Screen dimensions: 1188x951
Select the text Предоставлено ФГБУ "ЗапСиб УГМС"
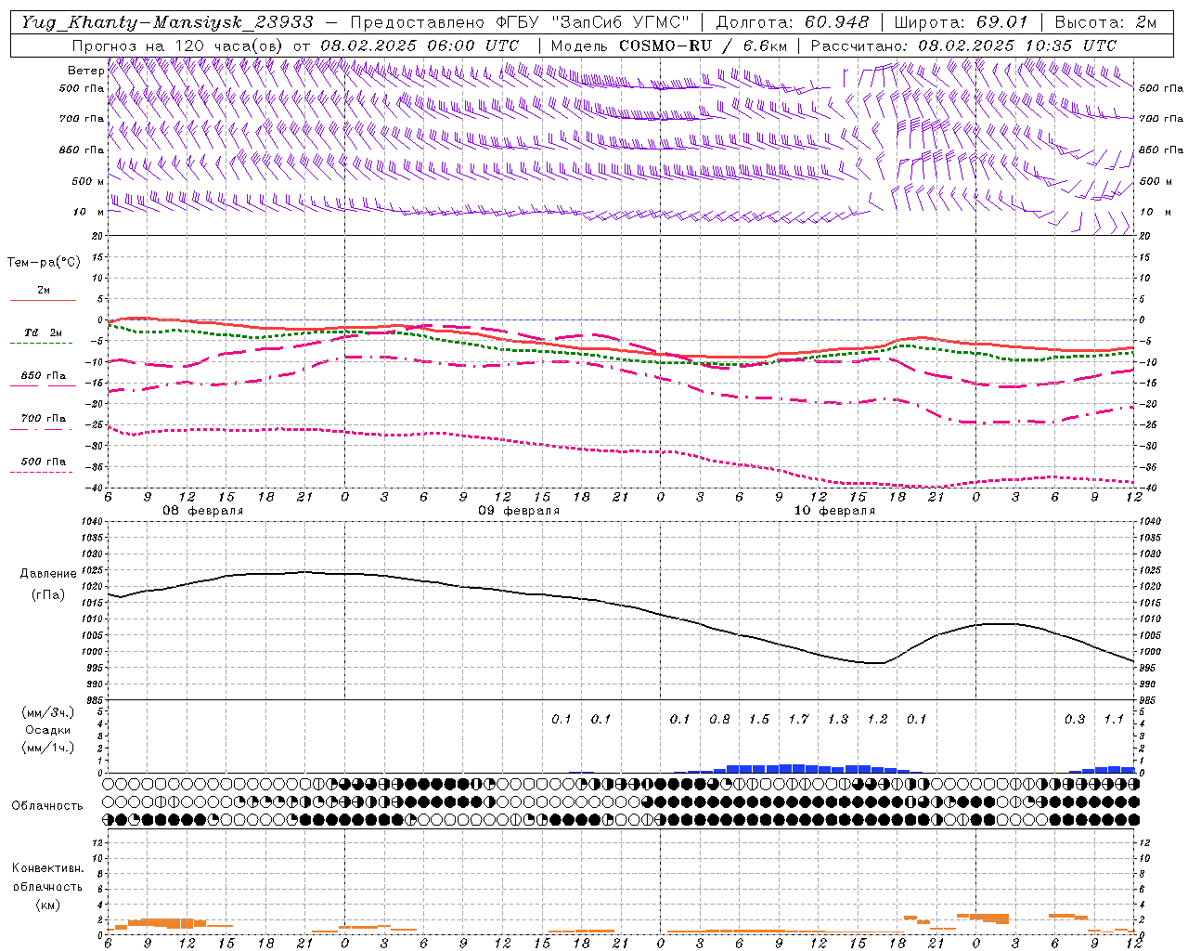(x=520, y=22)
